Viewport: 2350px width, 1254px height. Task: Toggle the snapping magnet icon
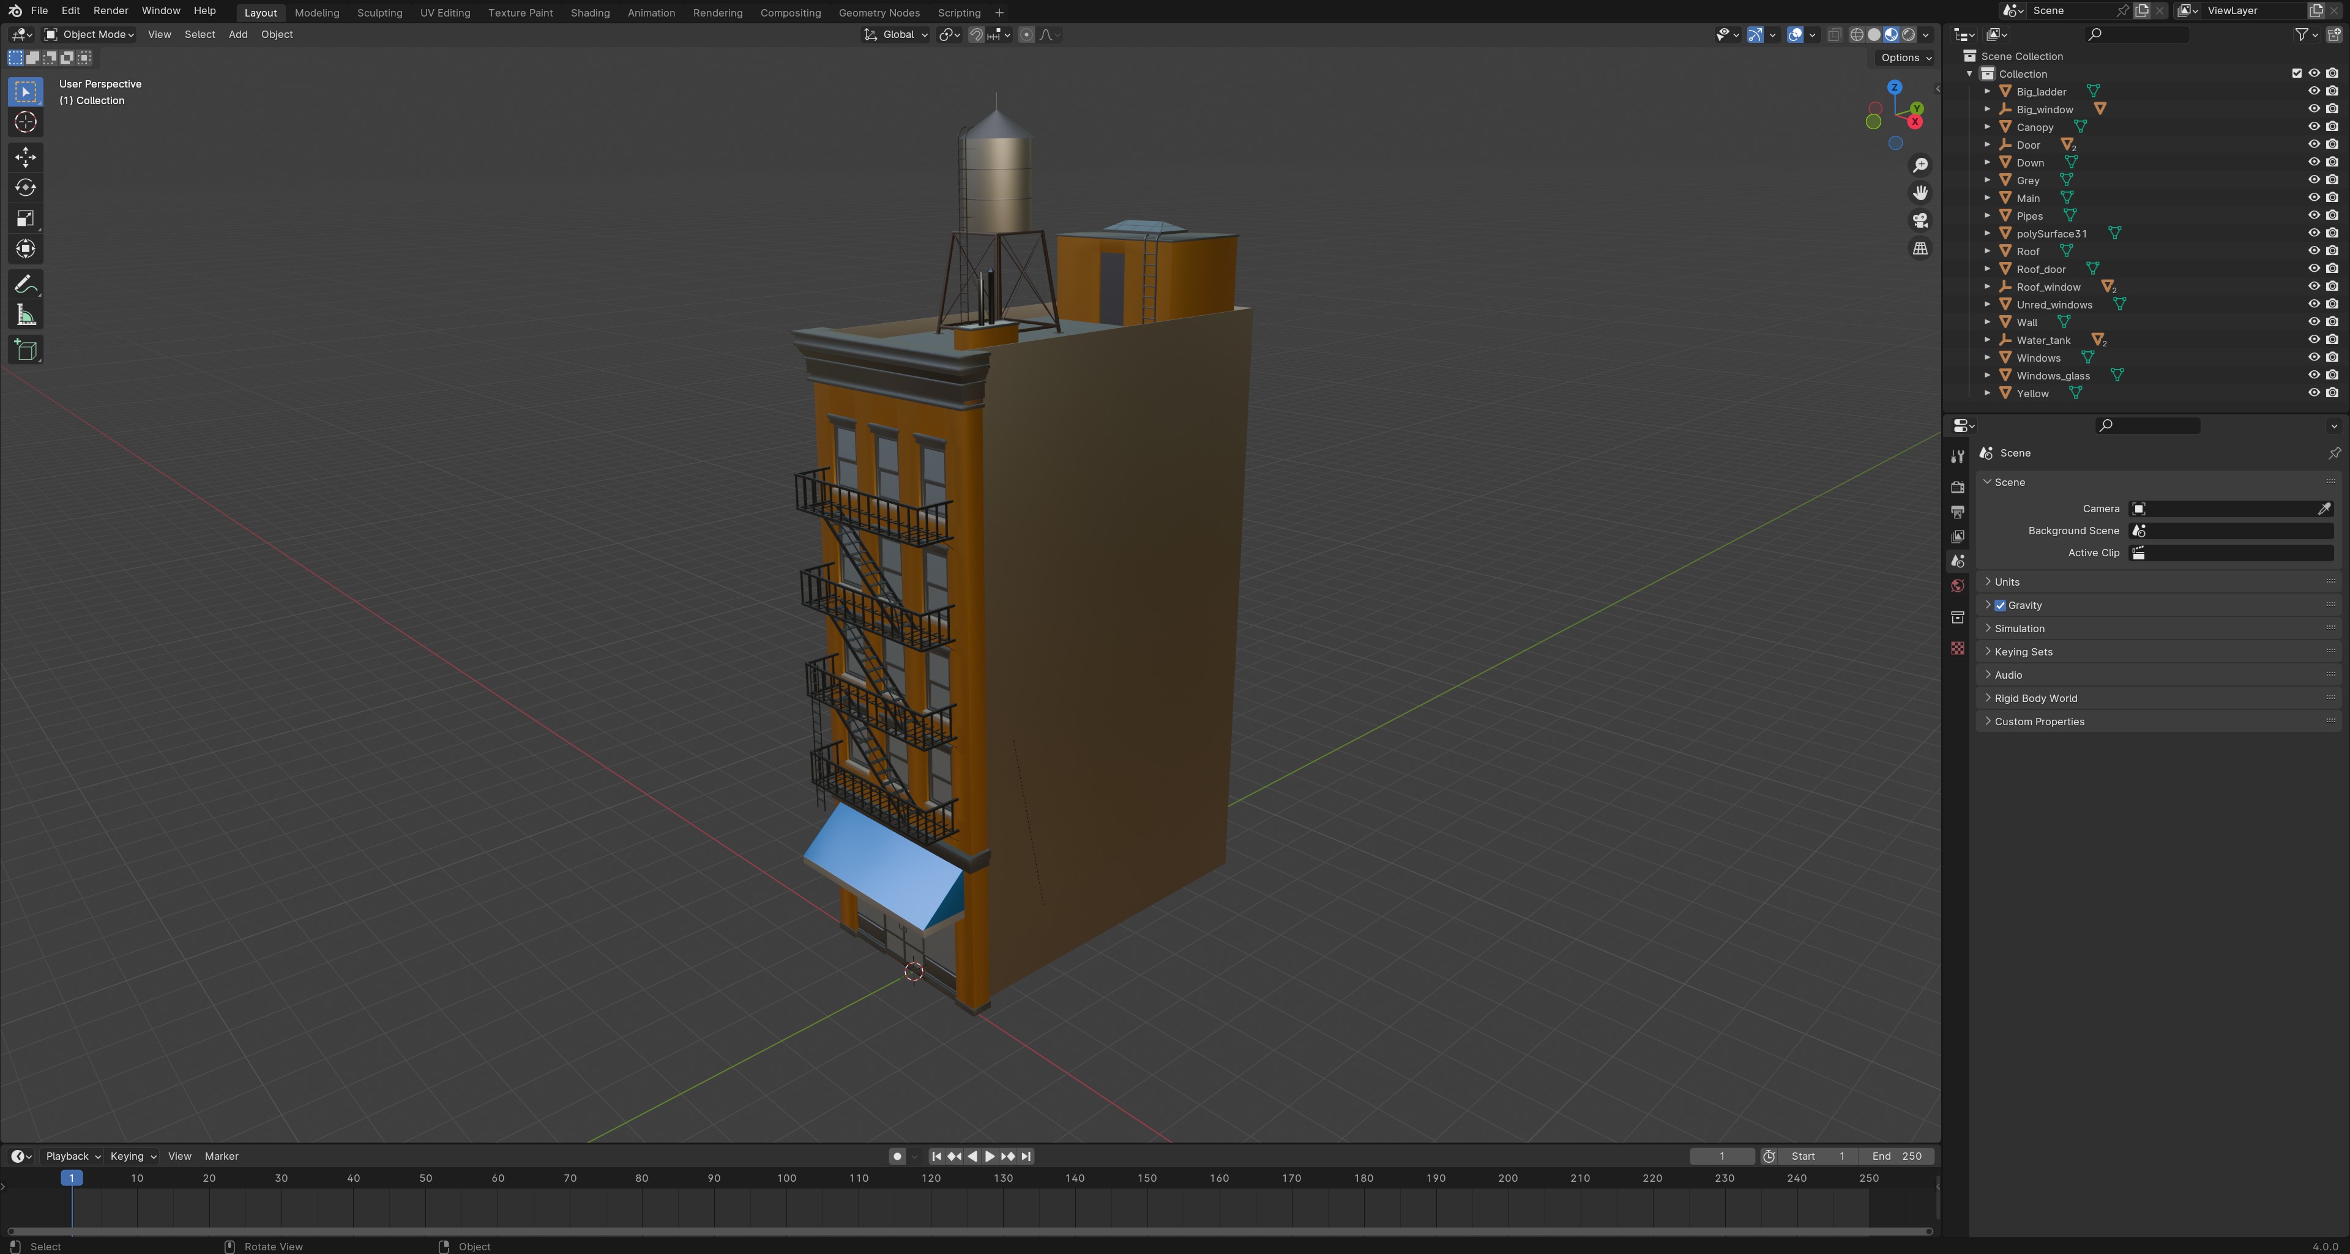click(x=976, y=35)
